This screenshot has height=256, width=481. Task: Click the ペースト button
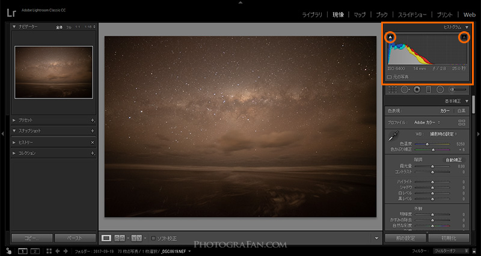[x=75, y=238]
